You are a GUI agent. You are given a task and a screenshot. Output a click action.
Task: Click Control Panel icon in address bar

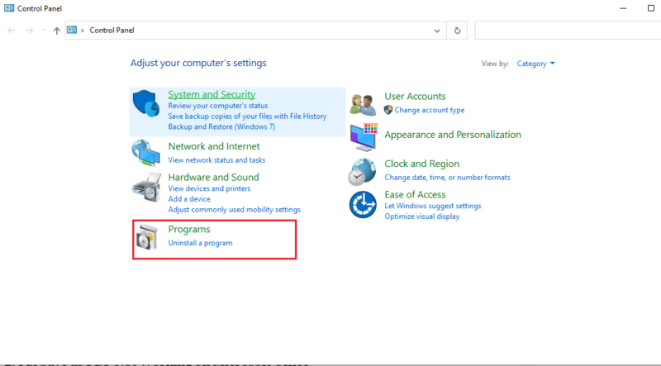(x=72, y=30)
